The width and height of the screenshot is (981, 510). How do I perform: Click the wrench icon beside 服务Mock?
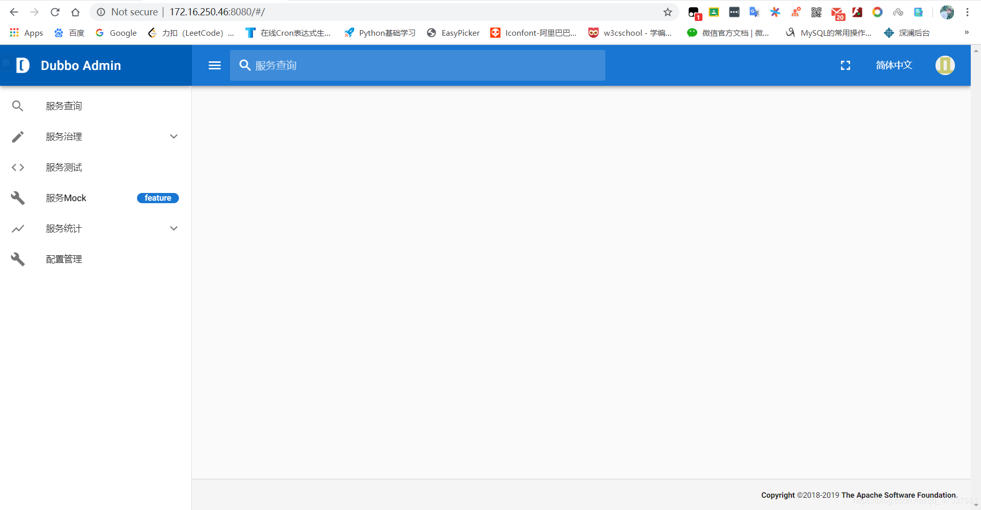18,198
